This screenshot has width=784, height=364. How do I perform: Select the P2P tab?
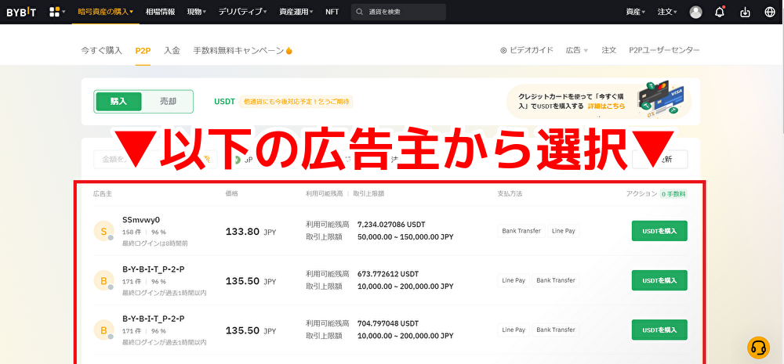143,50
